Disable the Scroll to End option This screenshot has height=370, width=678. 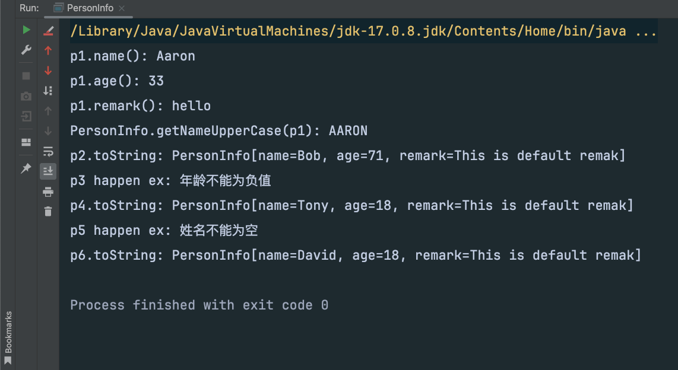pos(47,170)
